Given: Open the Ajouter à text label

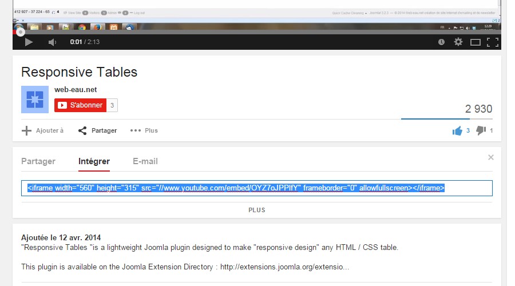Looking at the screenshot, I should pos(50,130).
